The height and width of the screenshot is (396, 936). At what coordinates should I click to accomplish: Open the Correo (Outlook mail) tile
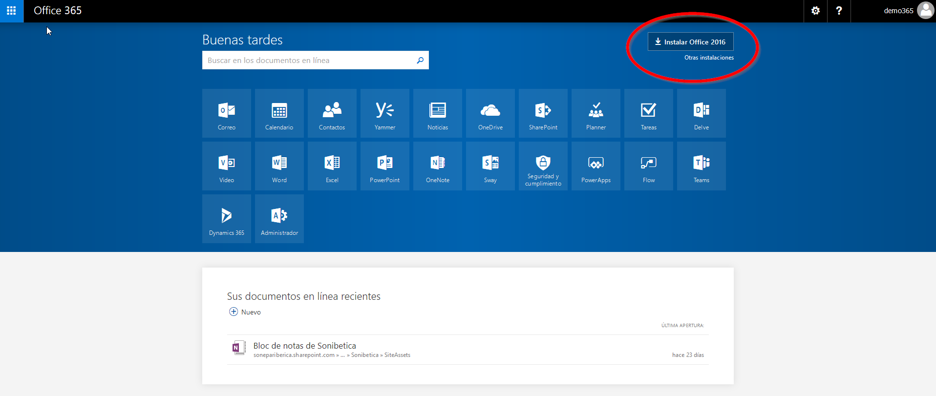pos(227,113)
